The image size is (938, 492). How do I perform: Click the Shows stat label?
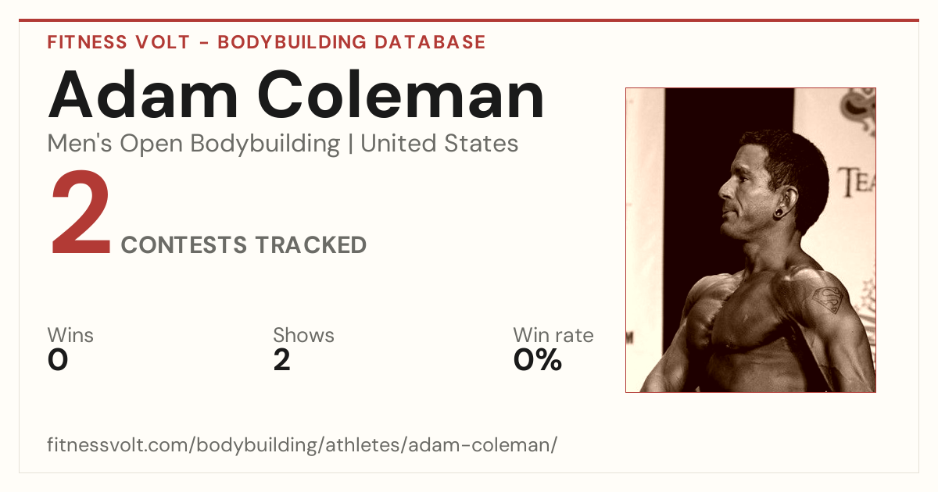point(303,335)
